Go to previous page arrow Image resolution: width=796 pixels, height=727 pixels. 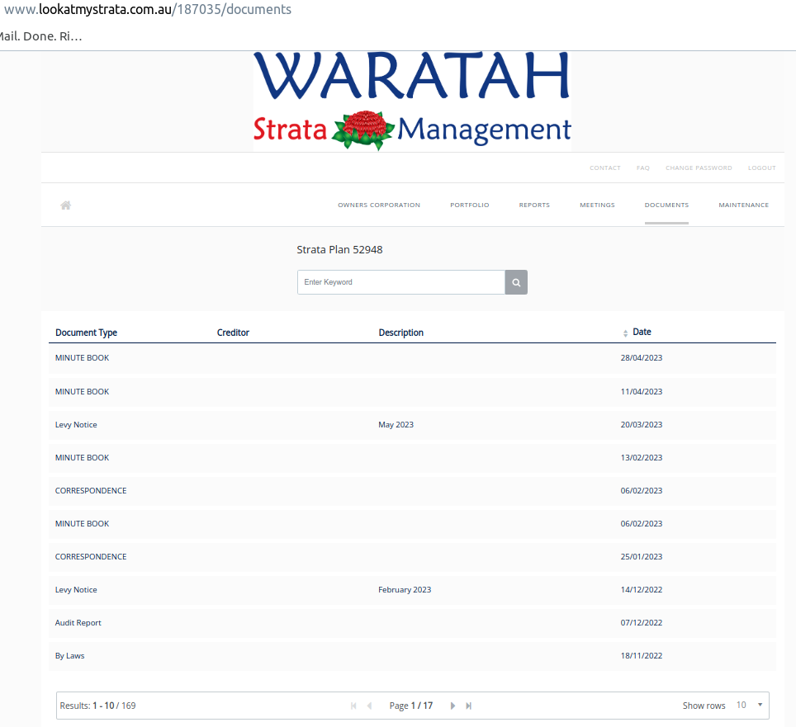pyautogui.click(x=370, y=706)
